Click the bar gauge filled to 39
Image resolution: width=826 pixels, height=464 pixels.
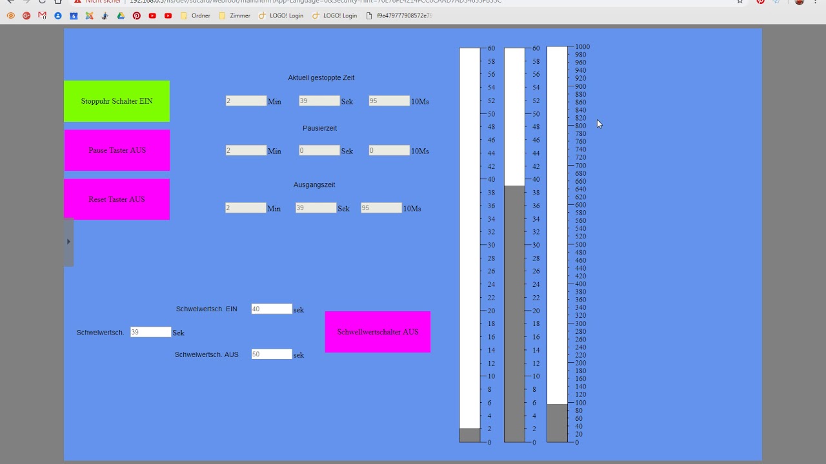(514, 245)
